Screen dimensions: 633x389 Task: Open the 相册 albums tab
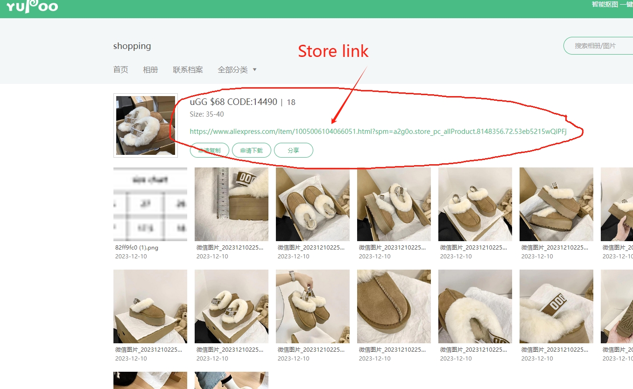point(150,69)
